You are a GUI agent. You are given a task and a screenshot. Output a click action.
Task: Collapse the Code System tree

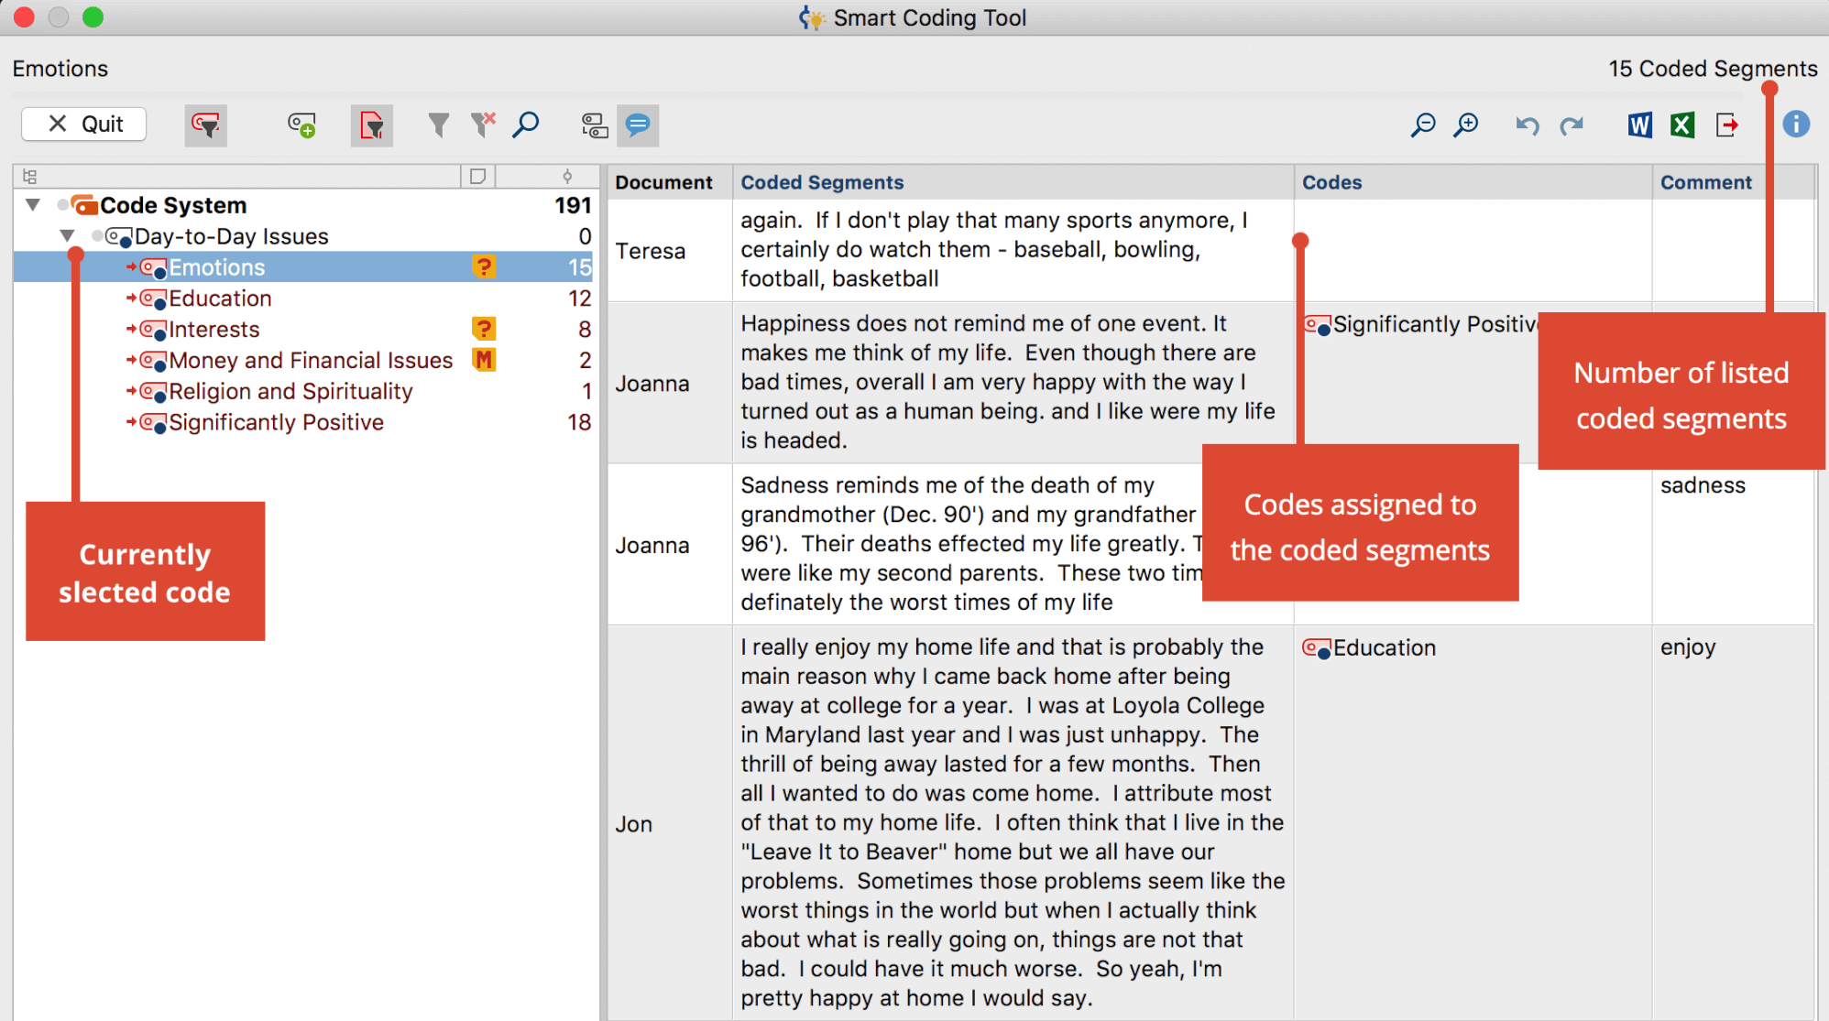pyautogui.click(x=33, y=205)
